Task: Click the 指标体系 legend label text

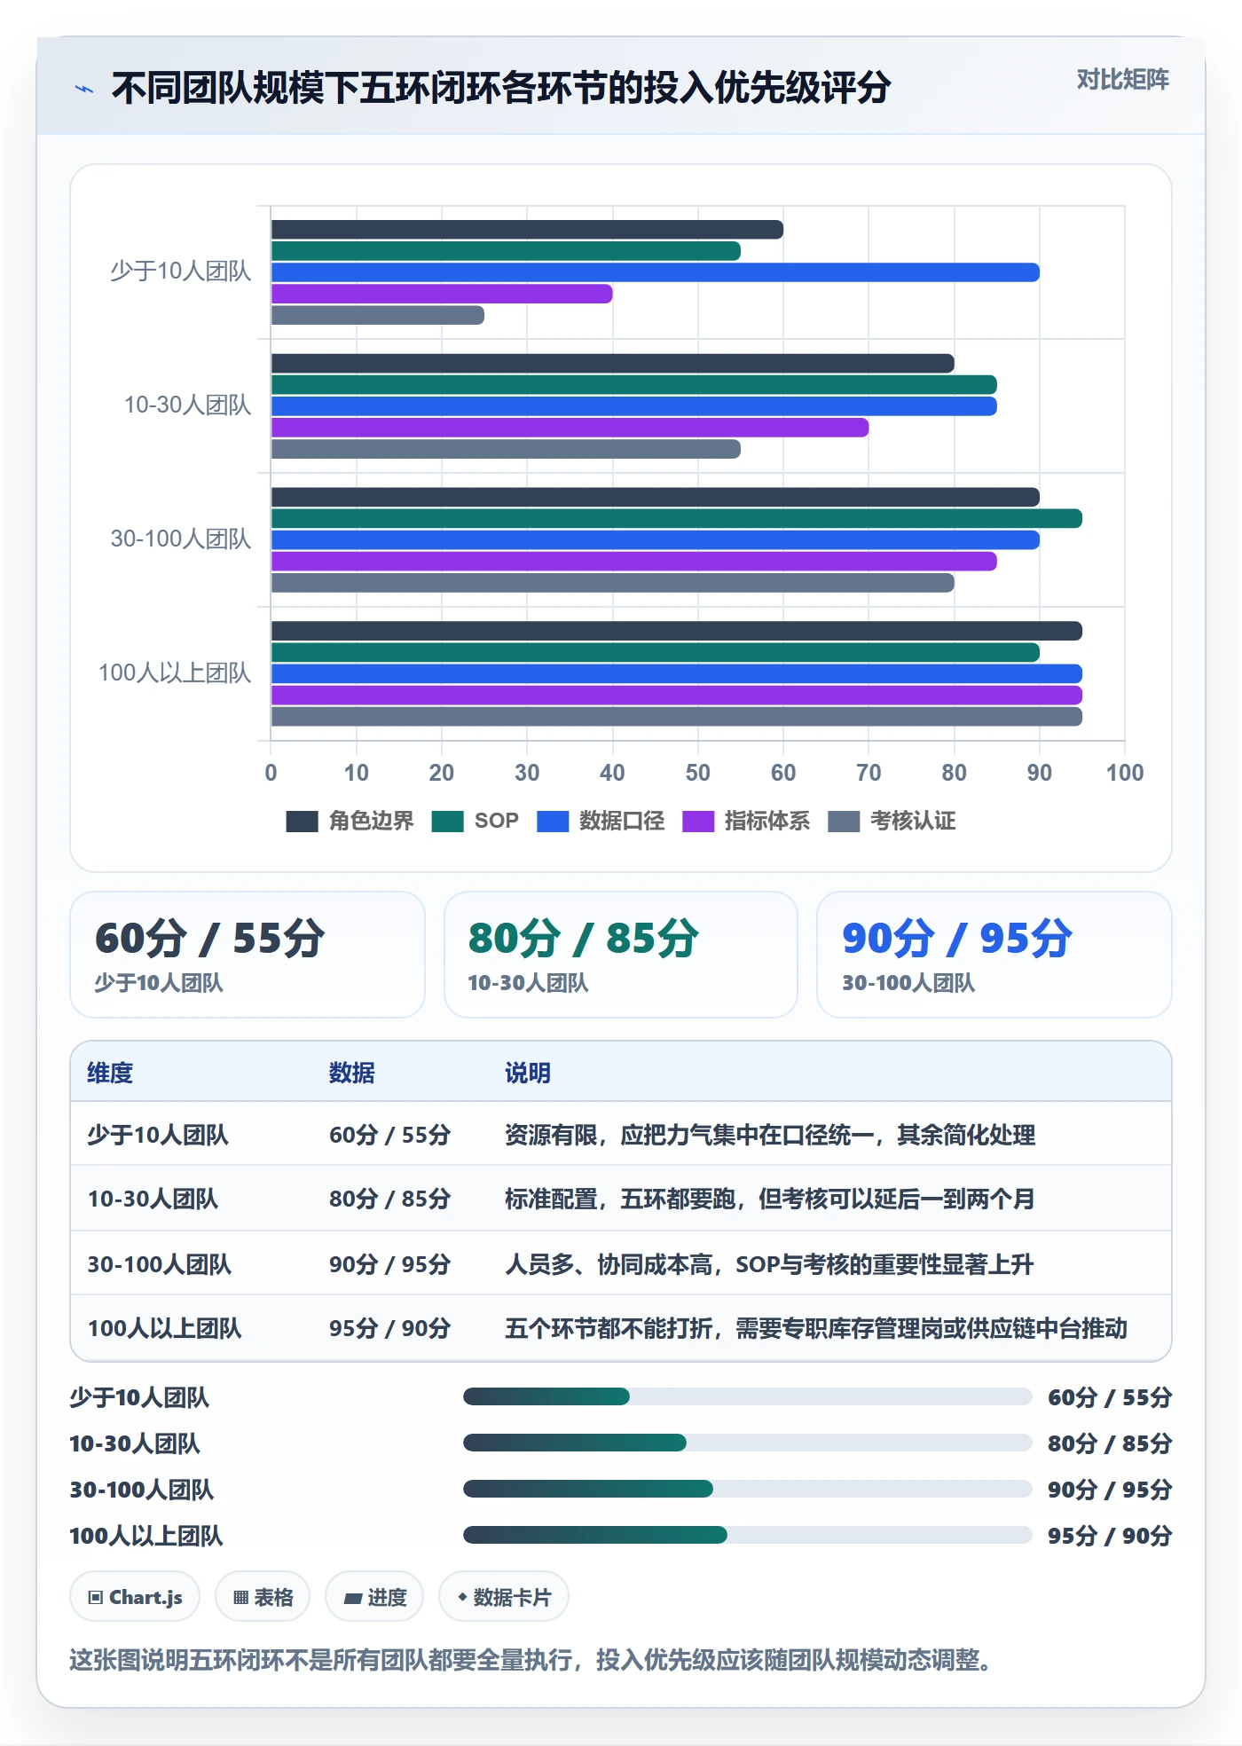Action: click(x=766, y=821)
